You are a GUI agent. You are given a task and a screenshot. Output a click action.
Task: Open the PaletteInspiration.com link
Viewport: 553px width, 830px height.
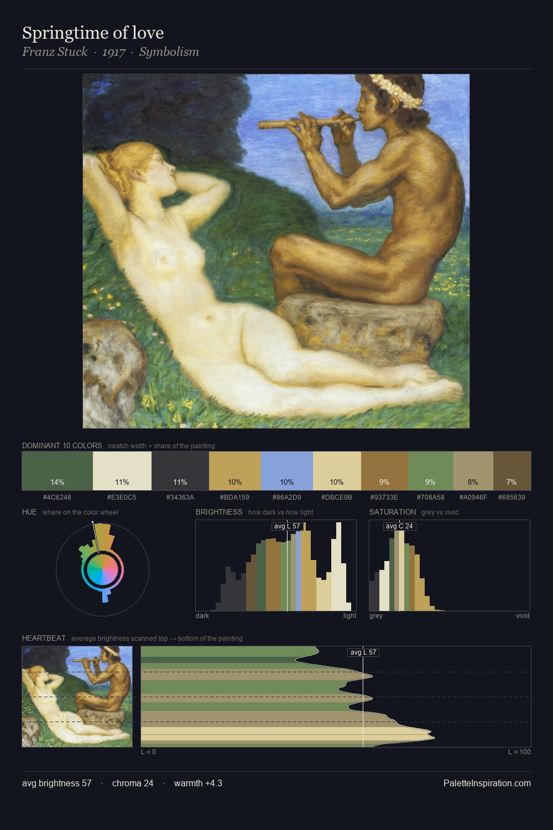[487, 783]
